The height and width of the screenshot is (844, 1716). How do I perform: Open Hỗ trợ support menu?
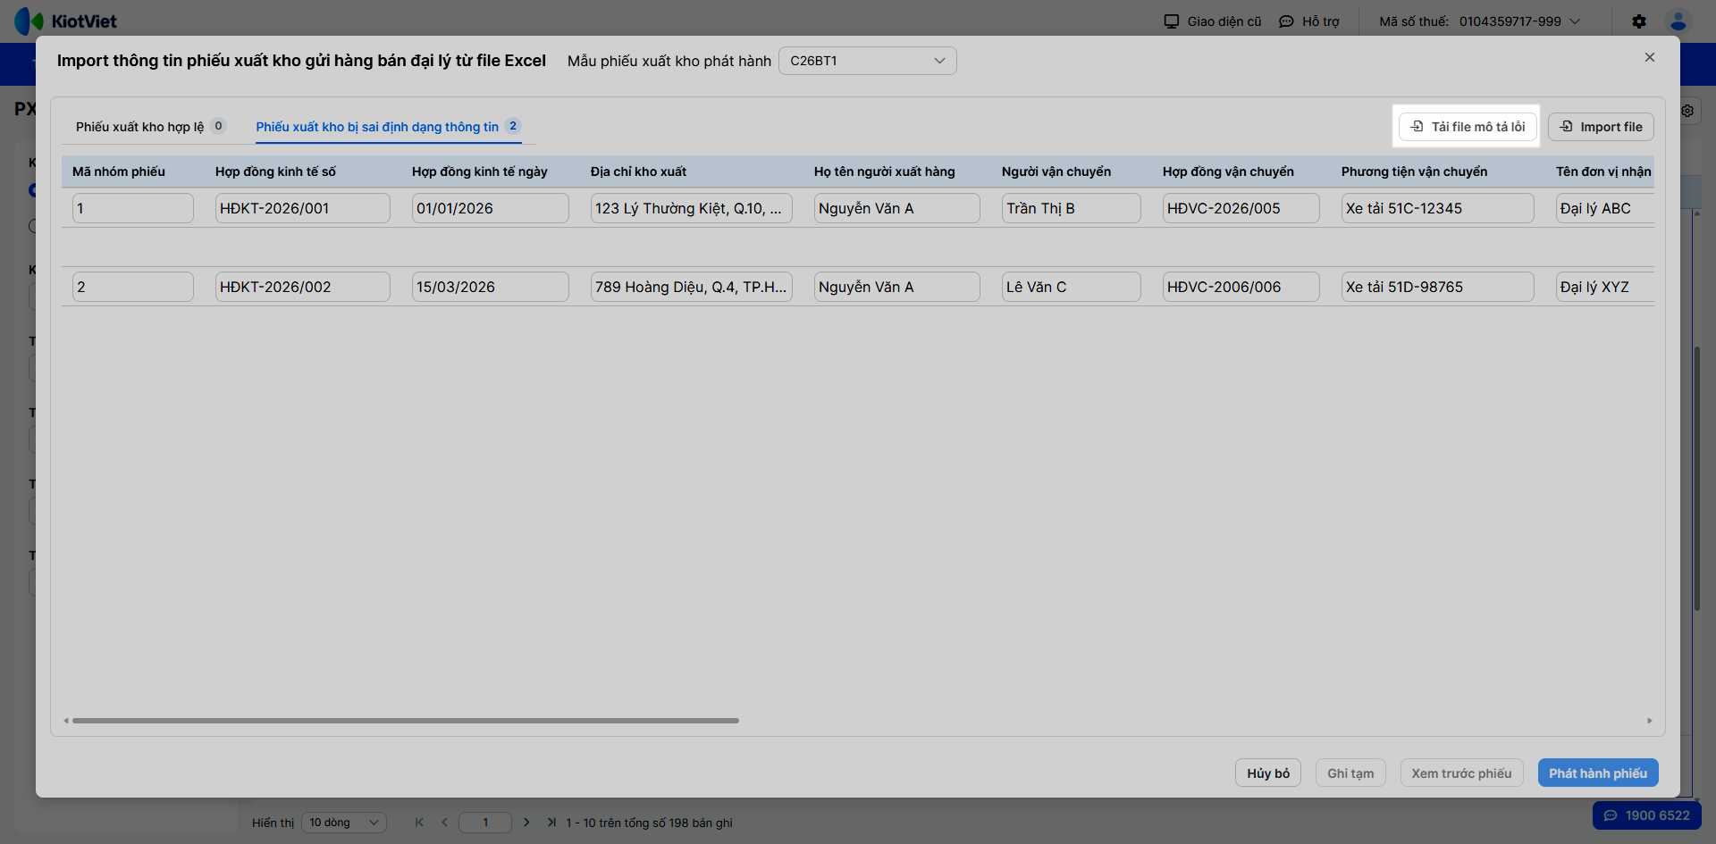click(x=1309, y=21)
